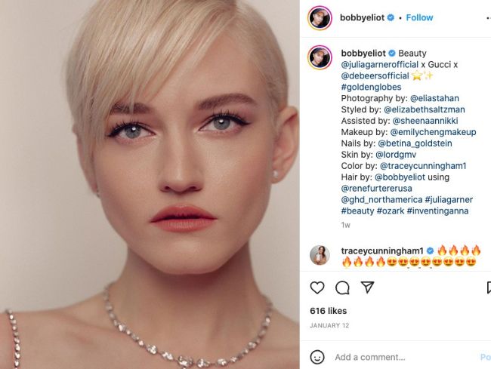Viewport: 491px width, 369px height.
Task: Open @juliagarnerofficial mention link
Action: (384, 65)
